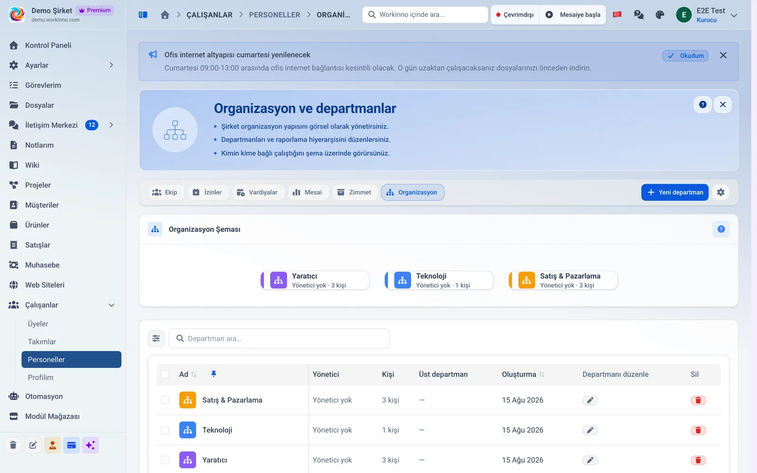Viewport: 757px width, 473px height.
Task: Toggle the sidebar collapse icon
Action: tap(143, 15)
